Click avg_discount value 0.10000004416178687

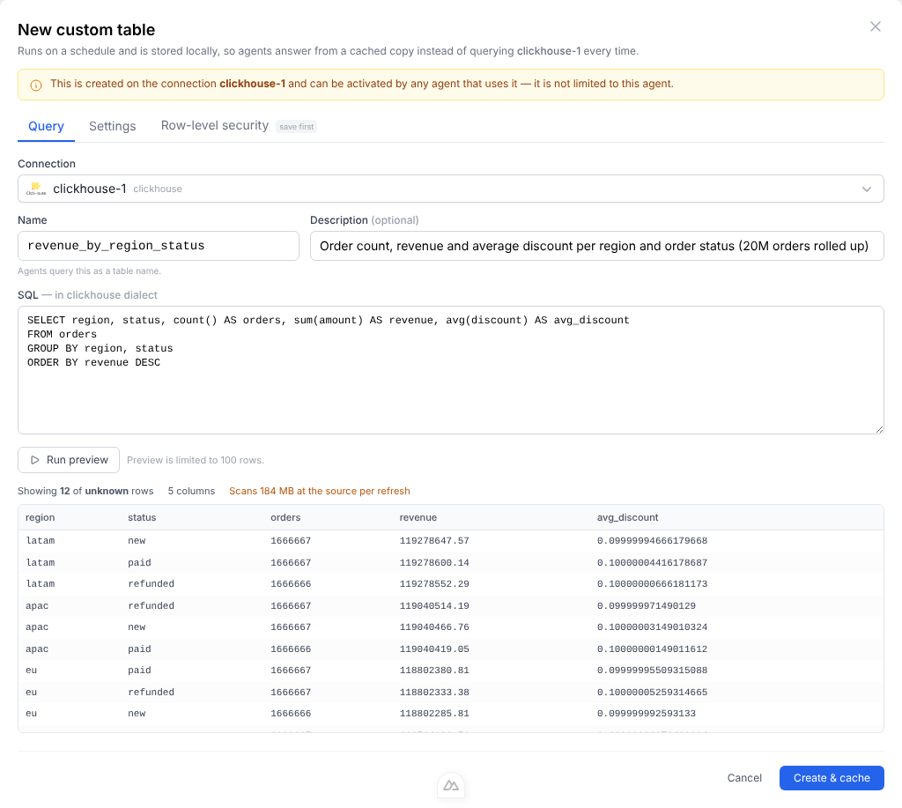point(652,562)
